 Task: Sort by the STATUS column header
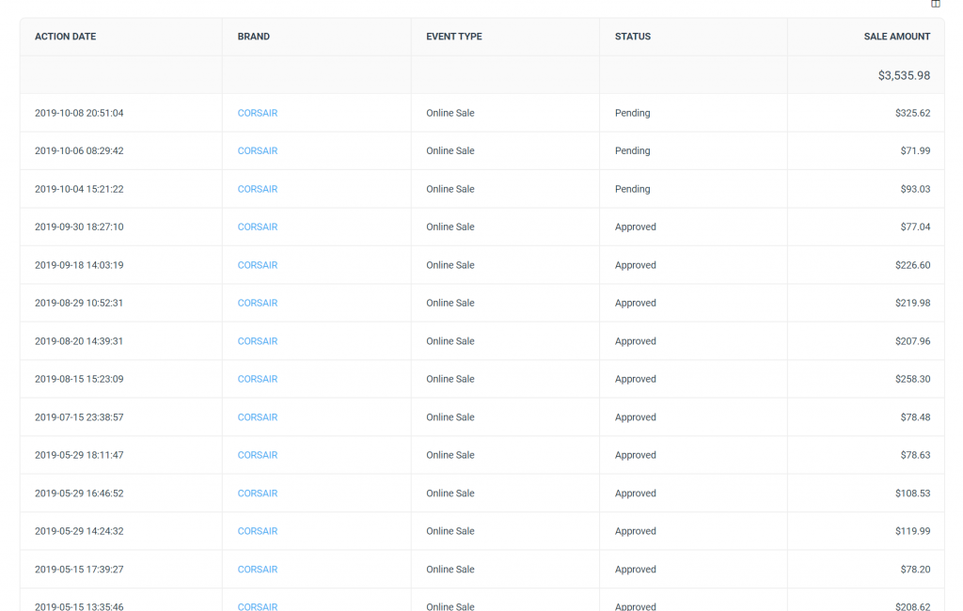(633, 37)
